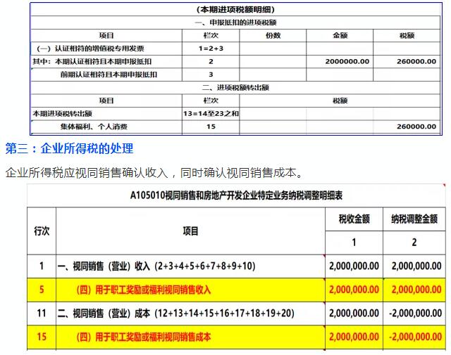The width and height of the screenshot is (451, 355).
Task: Click 税收金额 value in row 11
Action: point(354,313)
